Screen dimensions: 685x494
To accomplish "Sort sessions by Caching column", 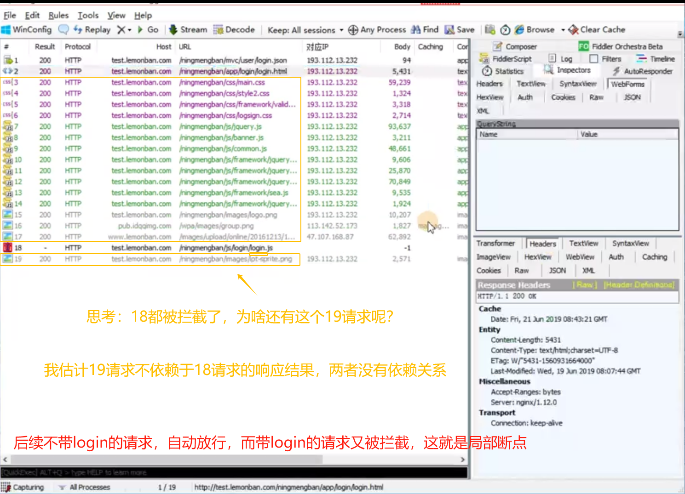I will click(430, 46).
